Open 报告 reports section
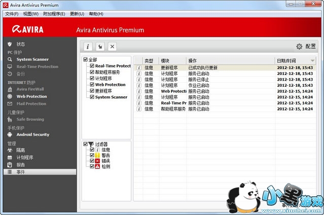This screenshot has height=215, width=324. click(21, 165)
